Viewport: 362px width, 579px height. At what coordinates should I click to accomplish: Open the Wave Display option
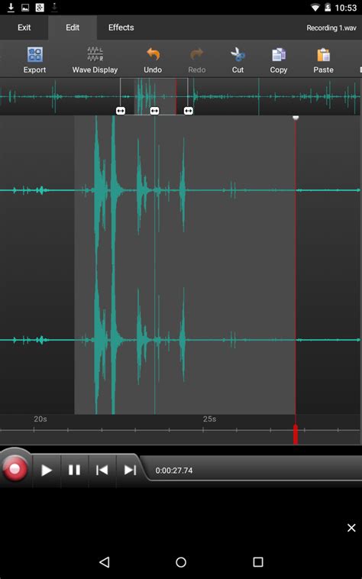95,60
